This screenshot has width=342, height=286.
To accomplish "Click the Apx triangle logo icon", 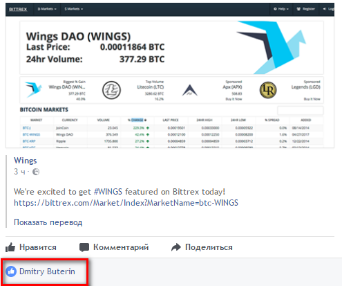I will point(190,90).
